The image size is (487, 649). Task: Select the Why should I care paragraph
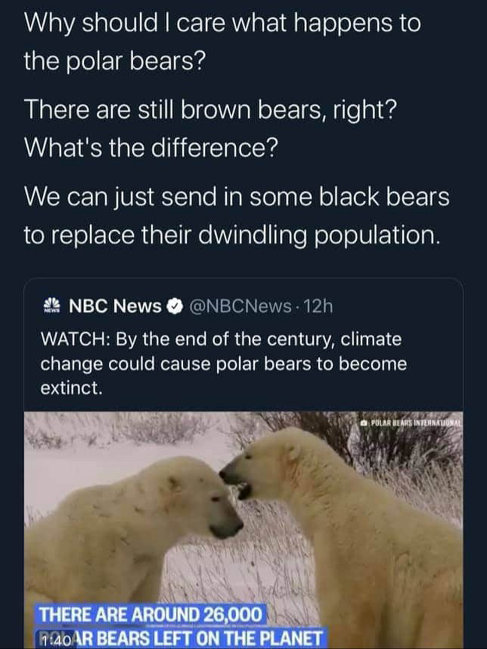(222, 42)
